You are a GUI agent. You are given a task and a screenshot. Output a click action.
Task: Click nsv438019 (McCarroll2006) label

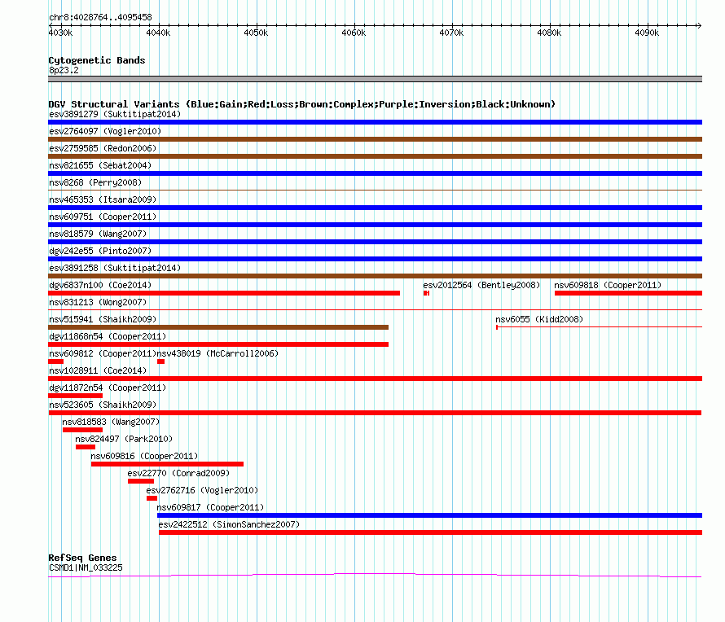click(x=217, y=353)
